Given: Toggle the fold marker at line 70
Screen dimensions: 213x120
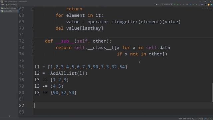Looking at the screenshot, I should tap(33, 28).
